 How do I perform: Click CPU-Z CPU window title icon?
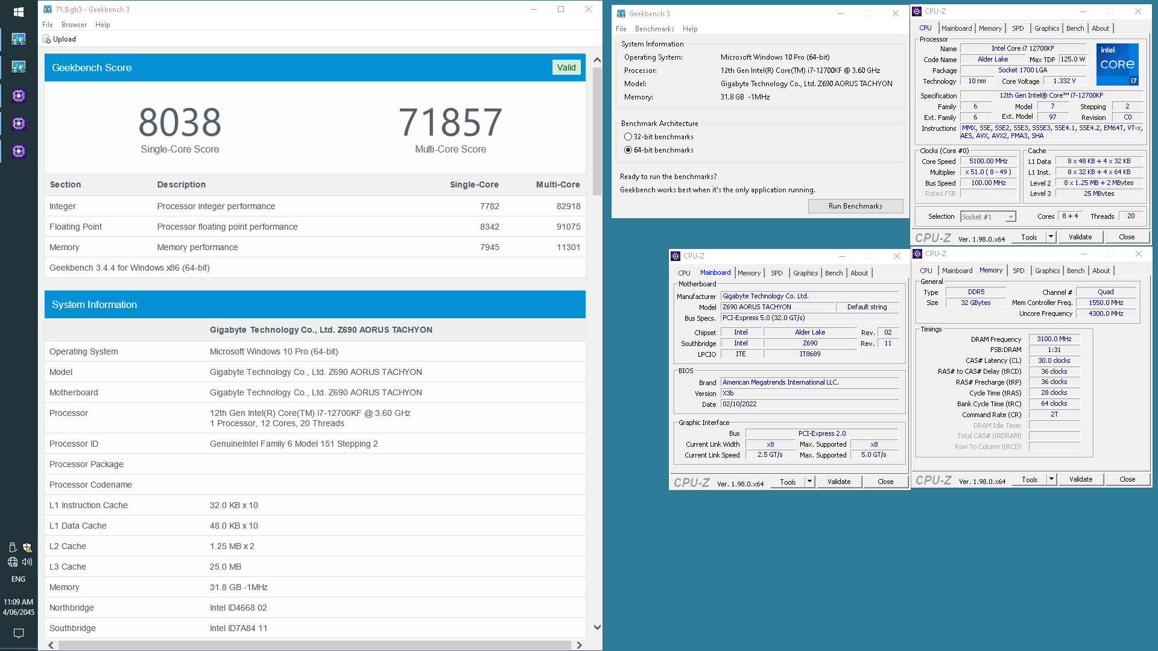tap(917, 11)
